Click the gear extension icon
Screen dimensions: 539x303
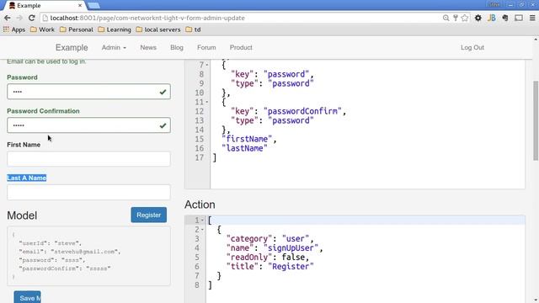click(x=478, y=18)
